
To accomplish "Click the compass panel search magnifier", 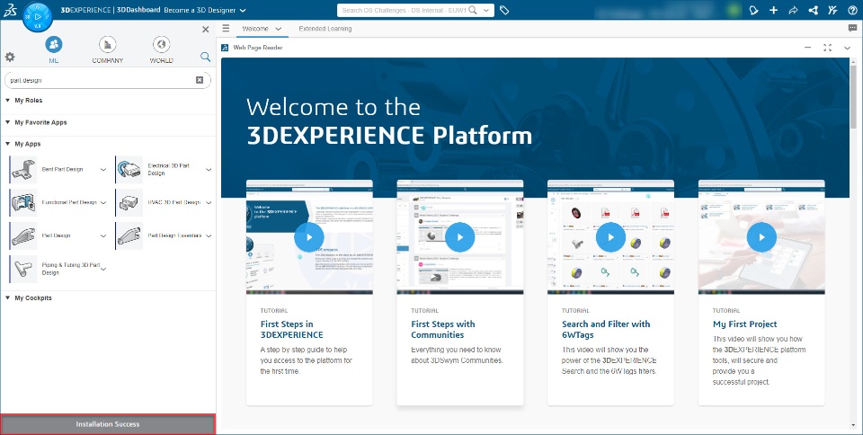I will [205, 57].
